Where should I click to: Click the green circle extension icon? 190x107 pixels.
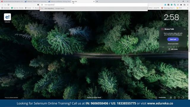[172, 5]
